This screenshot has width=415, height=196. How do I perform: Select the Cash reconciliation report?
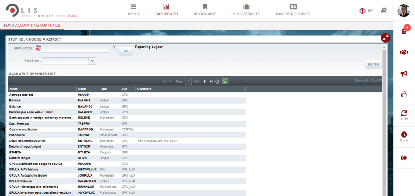point(127,129)
